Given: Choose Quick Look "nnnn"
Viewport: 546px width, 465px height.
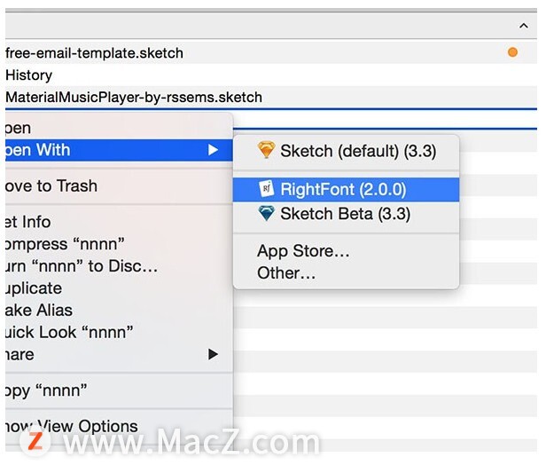Looking at the screenshot, I should pos(119,332).
